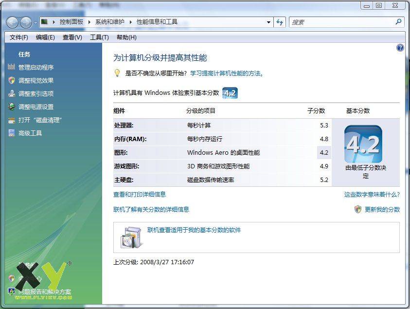Click the 高级工具 icon
Screen dimensions: 410x309
[12, 133]
